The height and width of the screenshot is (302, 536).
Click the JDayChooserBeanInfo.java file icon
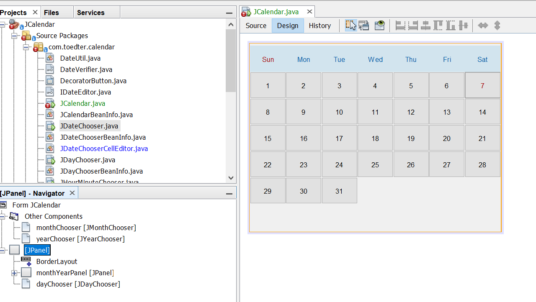(x=50, y=171)
